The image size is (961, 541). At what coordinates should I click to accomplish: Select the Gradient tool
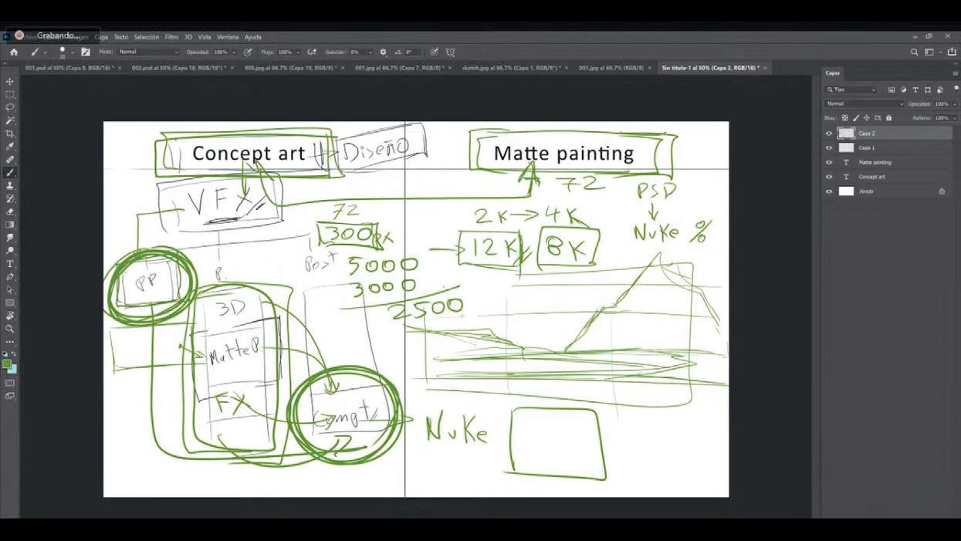point(10,225)
